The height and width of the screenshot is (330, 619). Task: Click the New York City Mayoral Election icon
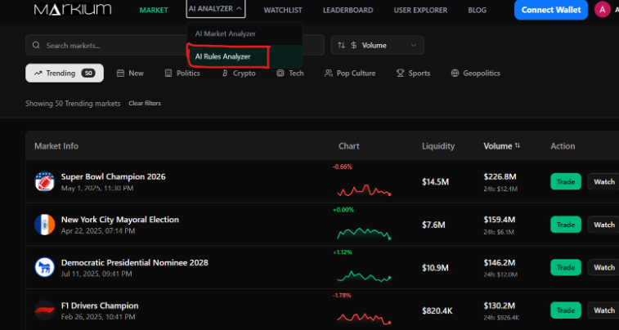pyautogui.click(x=45, y=225)
